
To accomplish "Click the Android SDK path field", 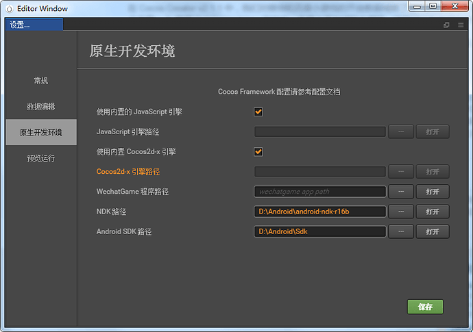I will pyautogui.click(x=320, y=231).
